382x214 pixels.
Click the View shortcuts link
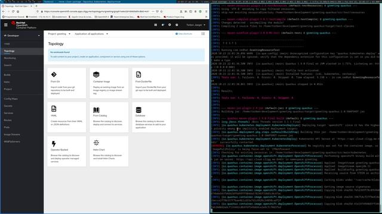tap(184, 34)
